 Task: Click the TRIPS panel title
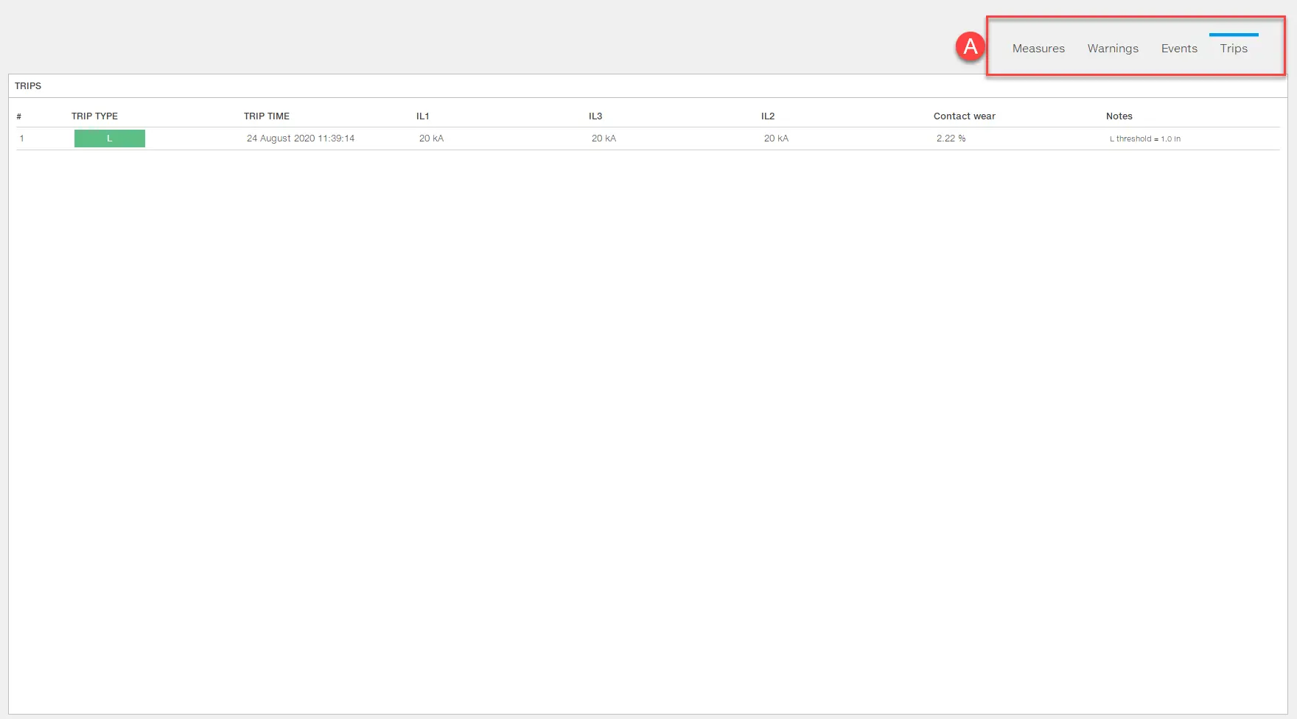click(28, 86)
